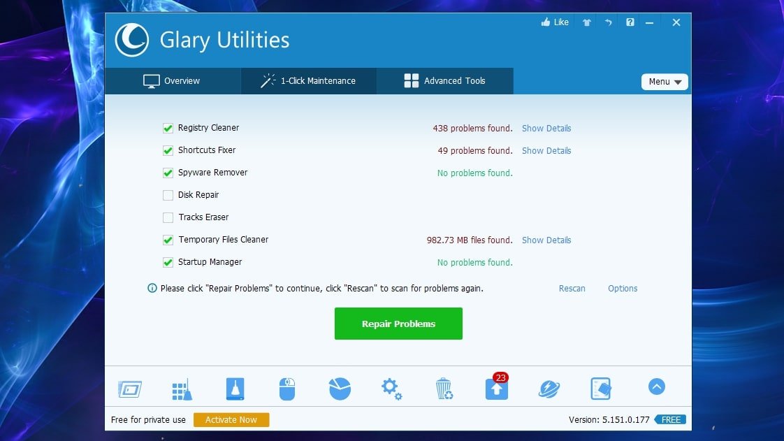Click the FREE edition tag
Screen dimensions: 784x441
(670, 419)
